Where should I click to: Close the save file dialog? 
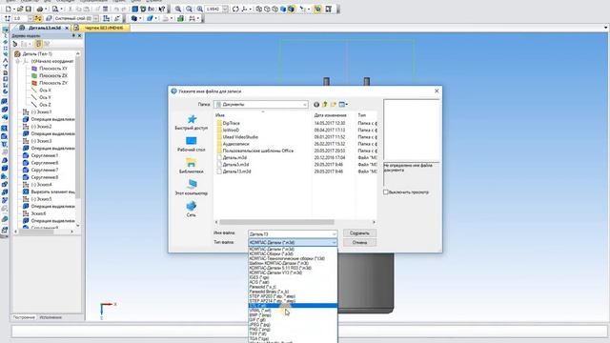pos(437,91)
